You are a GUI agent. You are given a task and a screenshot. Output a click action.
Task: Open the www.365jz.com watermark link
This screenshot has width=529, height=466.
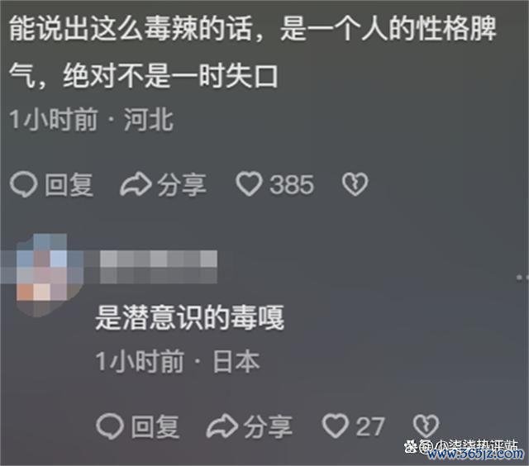point(476,454)
